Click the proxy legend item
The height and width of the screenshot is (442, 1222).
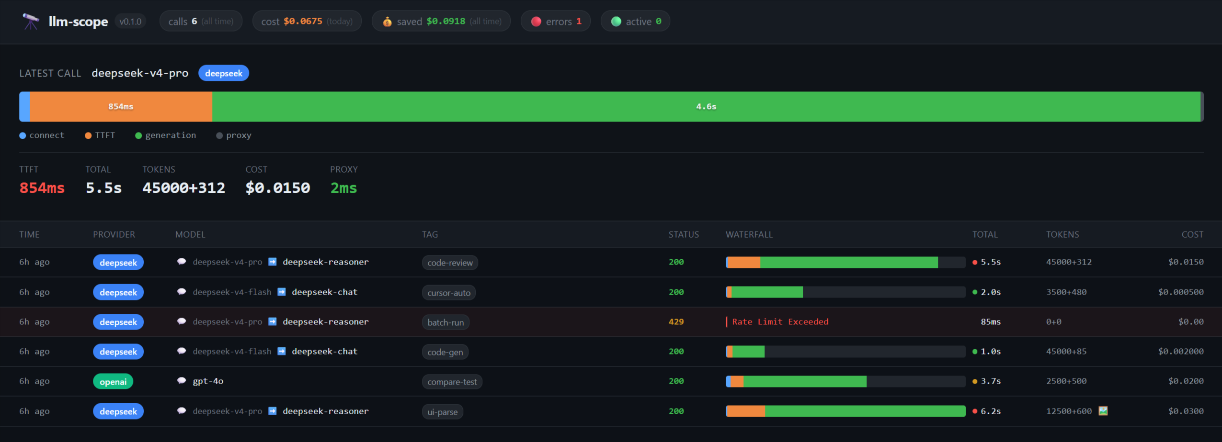[234, 135]
